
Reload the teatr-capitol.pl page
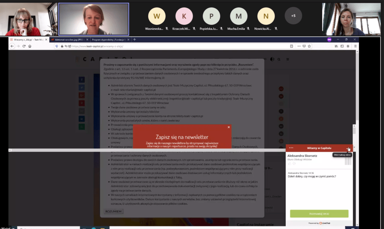[x=24, y=46]
